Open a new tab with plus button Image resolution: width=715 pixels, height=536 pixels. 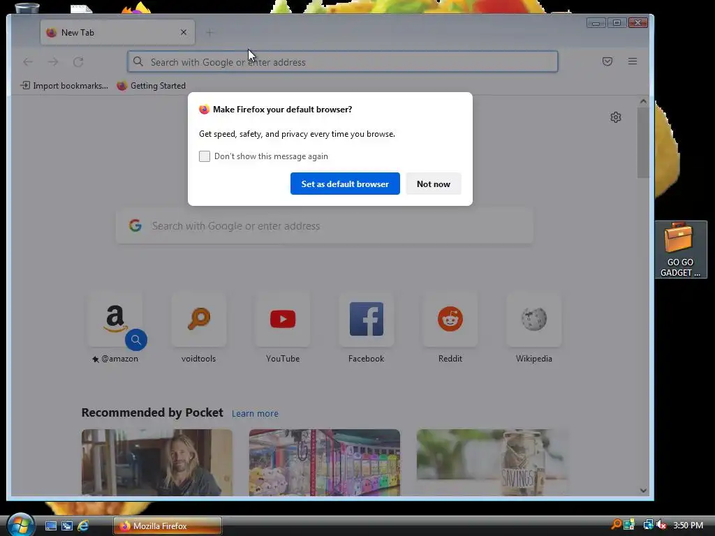(x=209, y=32)
